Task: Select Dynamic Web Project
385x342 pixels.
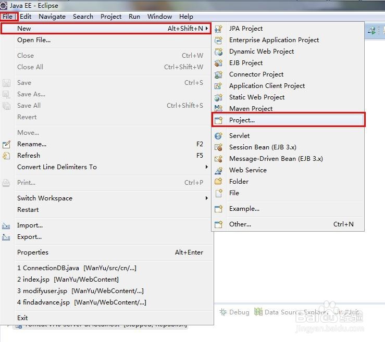Action: pos(288,52)
